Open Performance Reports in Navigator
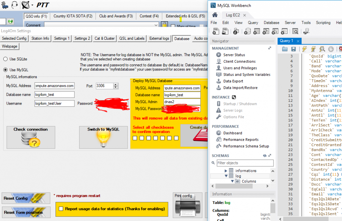 [241, 140]
